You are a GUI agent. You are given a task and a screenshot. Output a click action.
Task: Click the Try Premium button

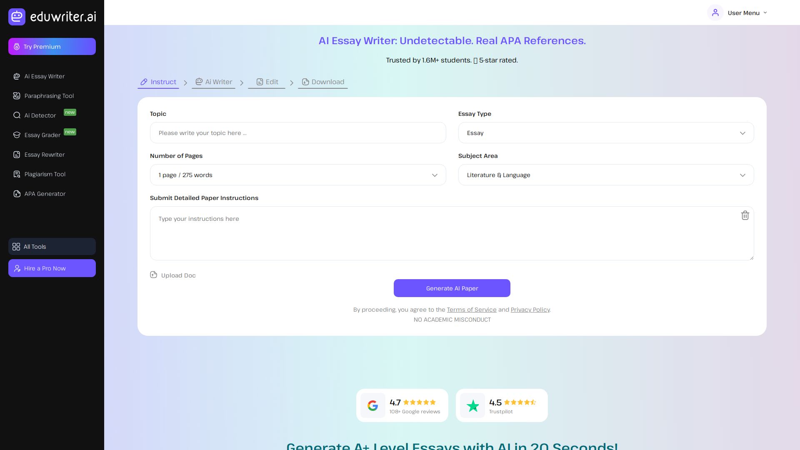52,47
